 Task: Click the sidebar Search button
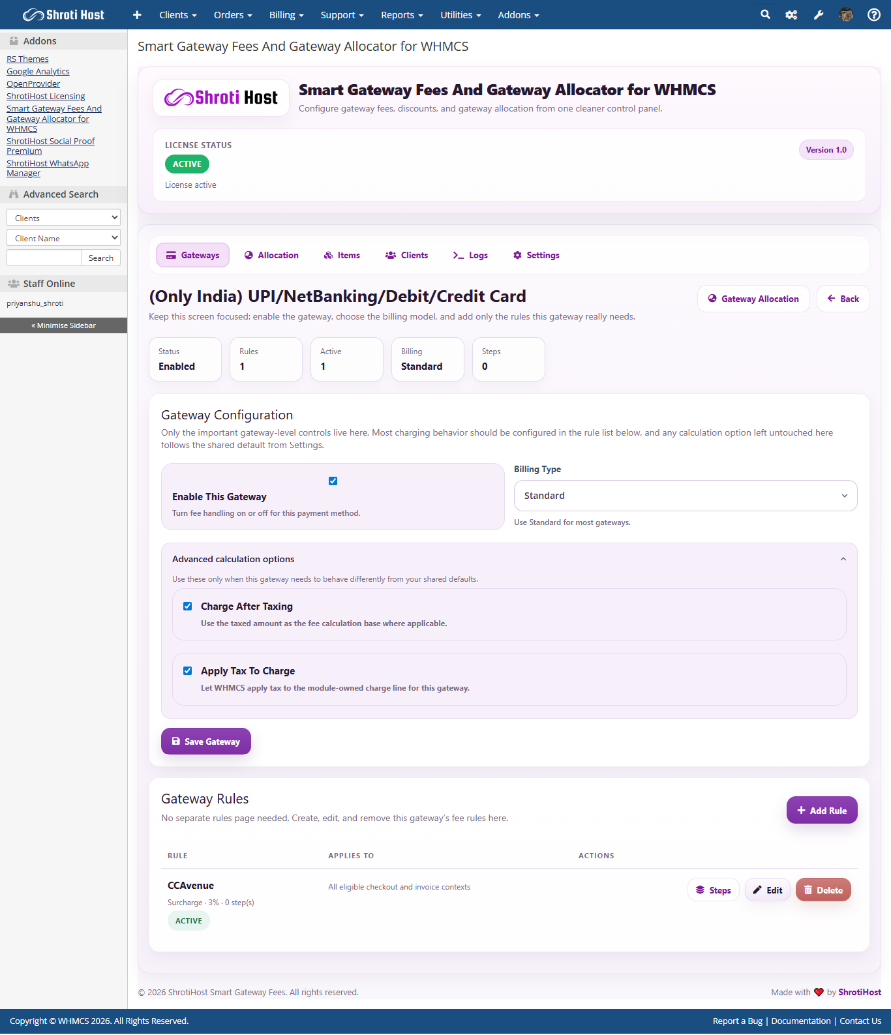(101, 258)
